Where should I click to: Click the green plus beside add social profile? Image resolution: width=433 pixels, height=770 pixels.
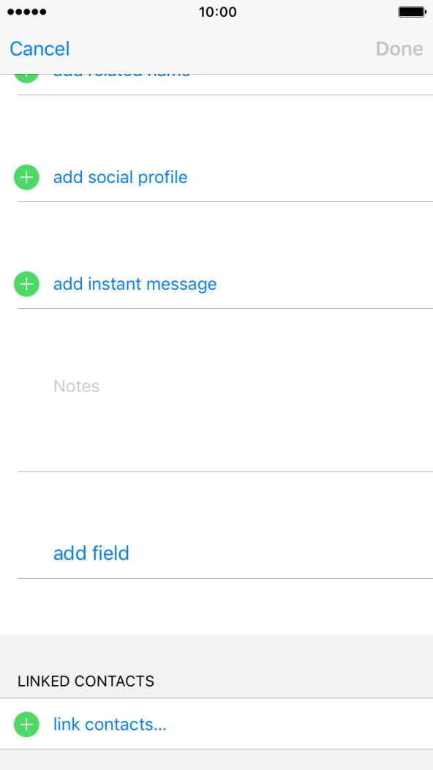(x=26, y=177)
